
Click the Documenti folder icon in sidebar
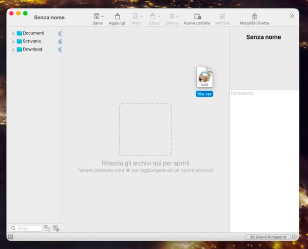pyautogui.click(x=19, y=33)
